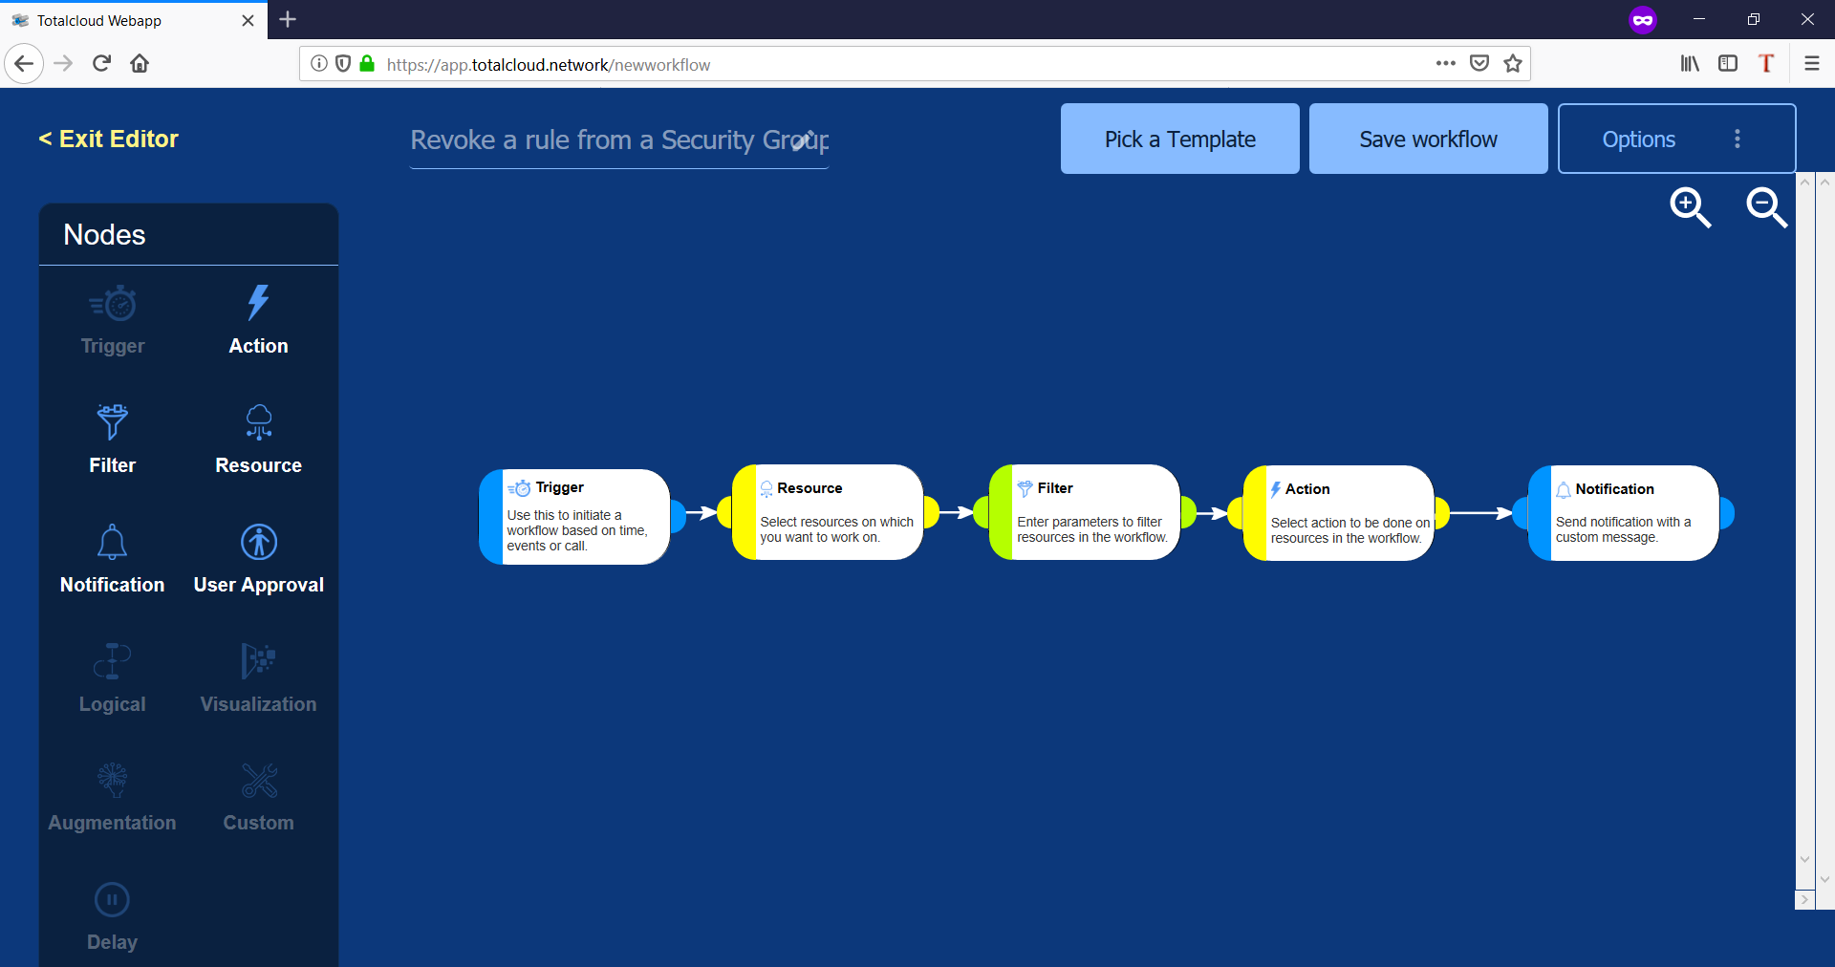
Task: Click the private browsing mask icon
Action: pyautogui.click(x=1643, y=20)
